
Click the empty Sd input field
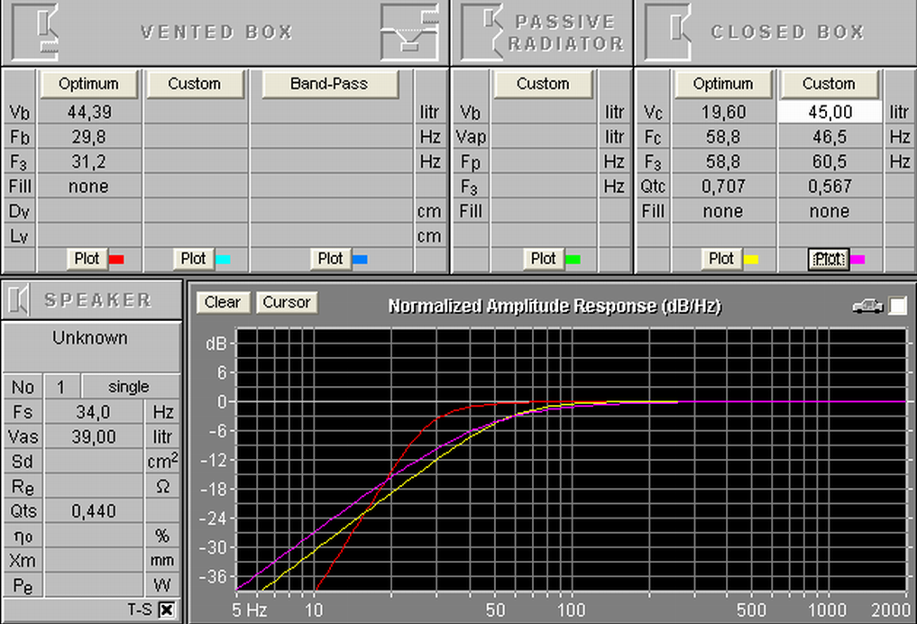pos(94,462)
